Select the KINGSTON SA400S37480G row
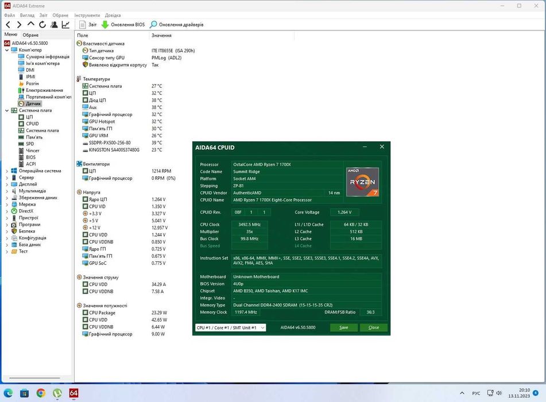Viewport: 546px width, 402px height. [x=122, y=150]
